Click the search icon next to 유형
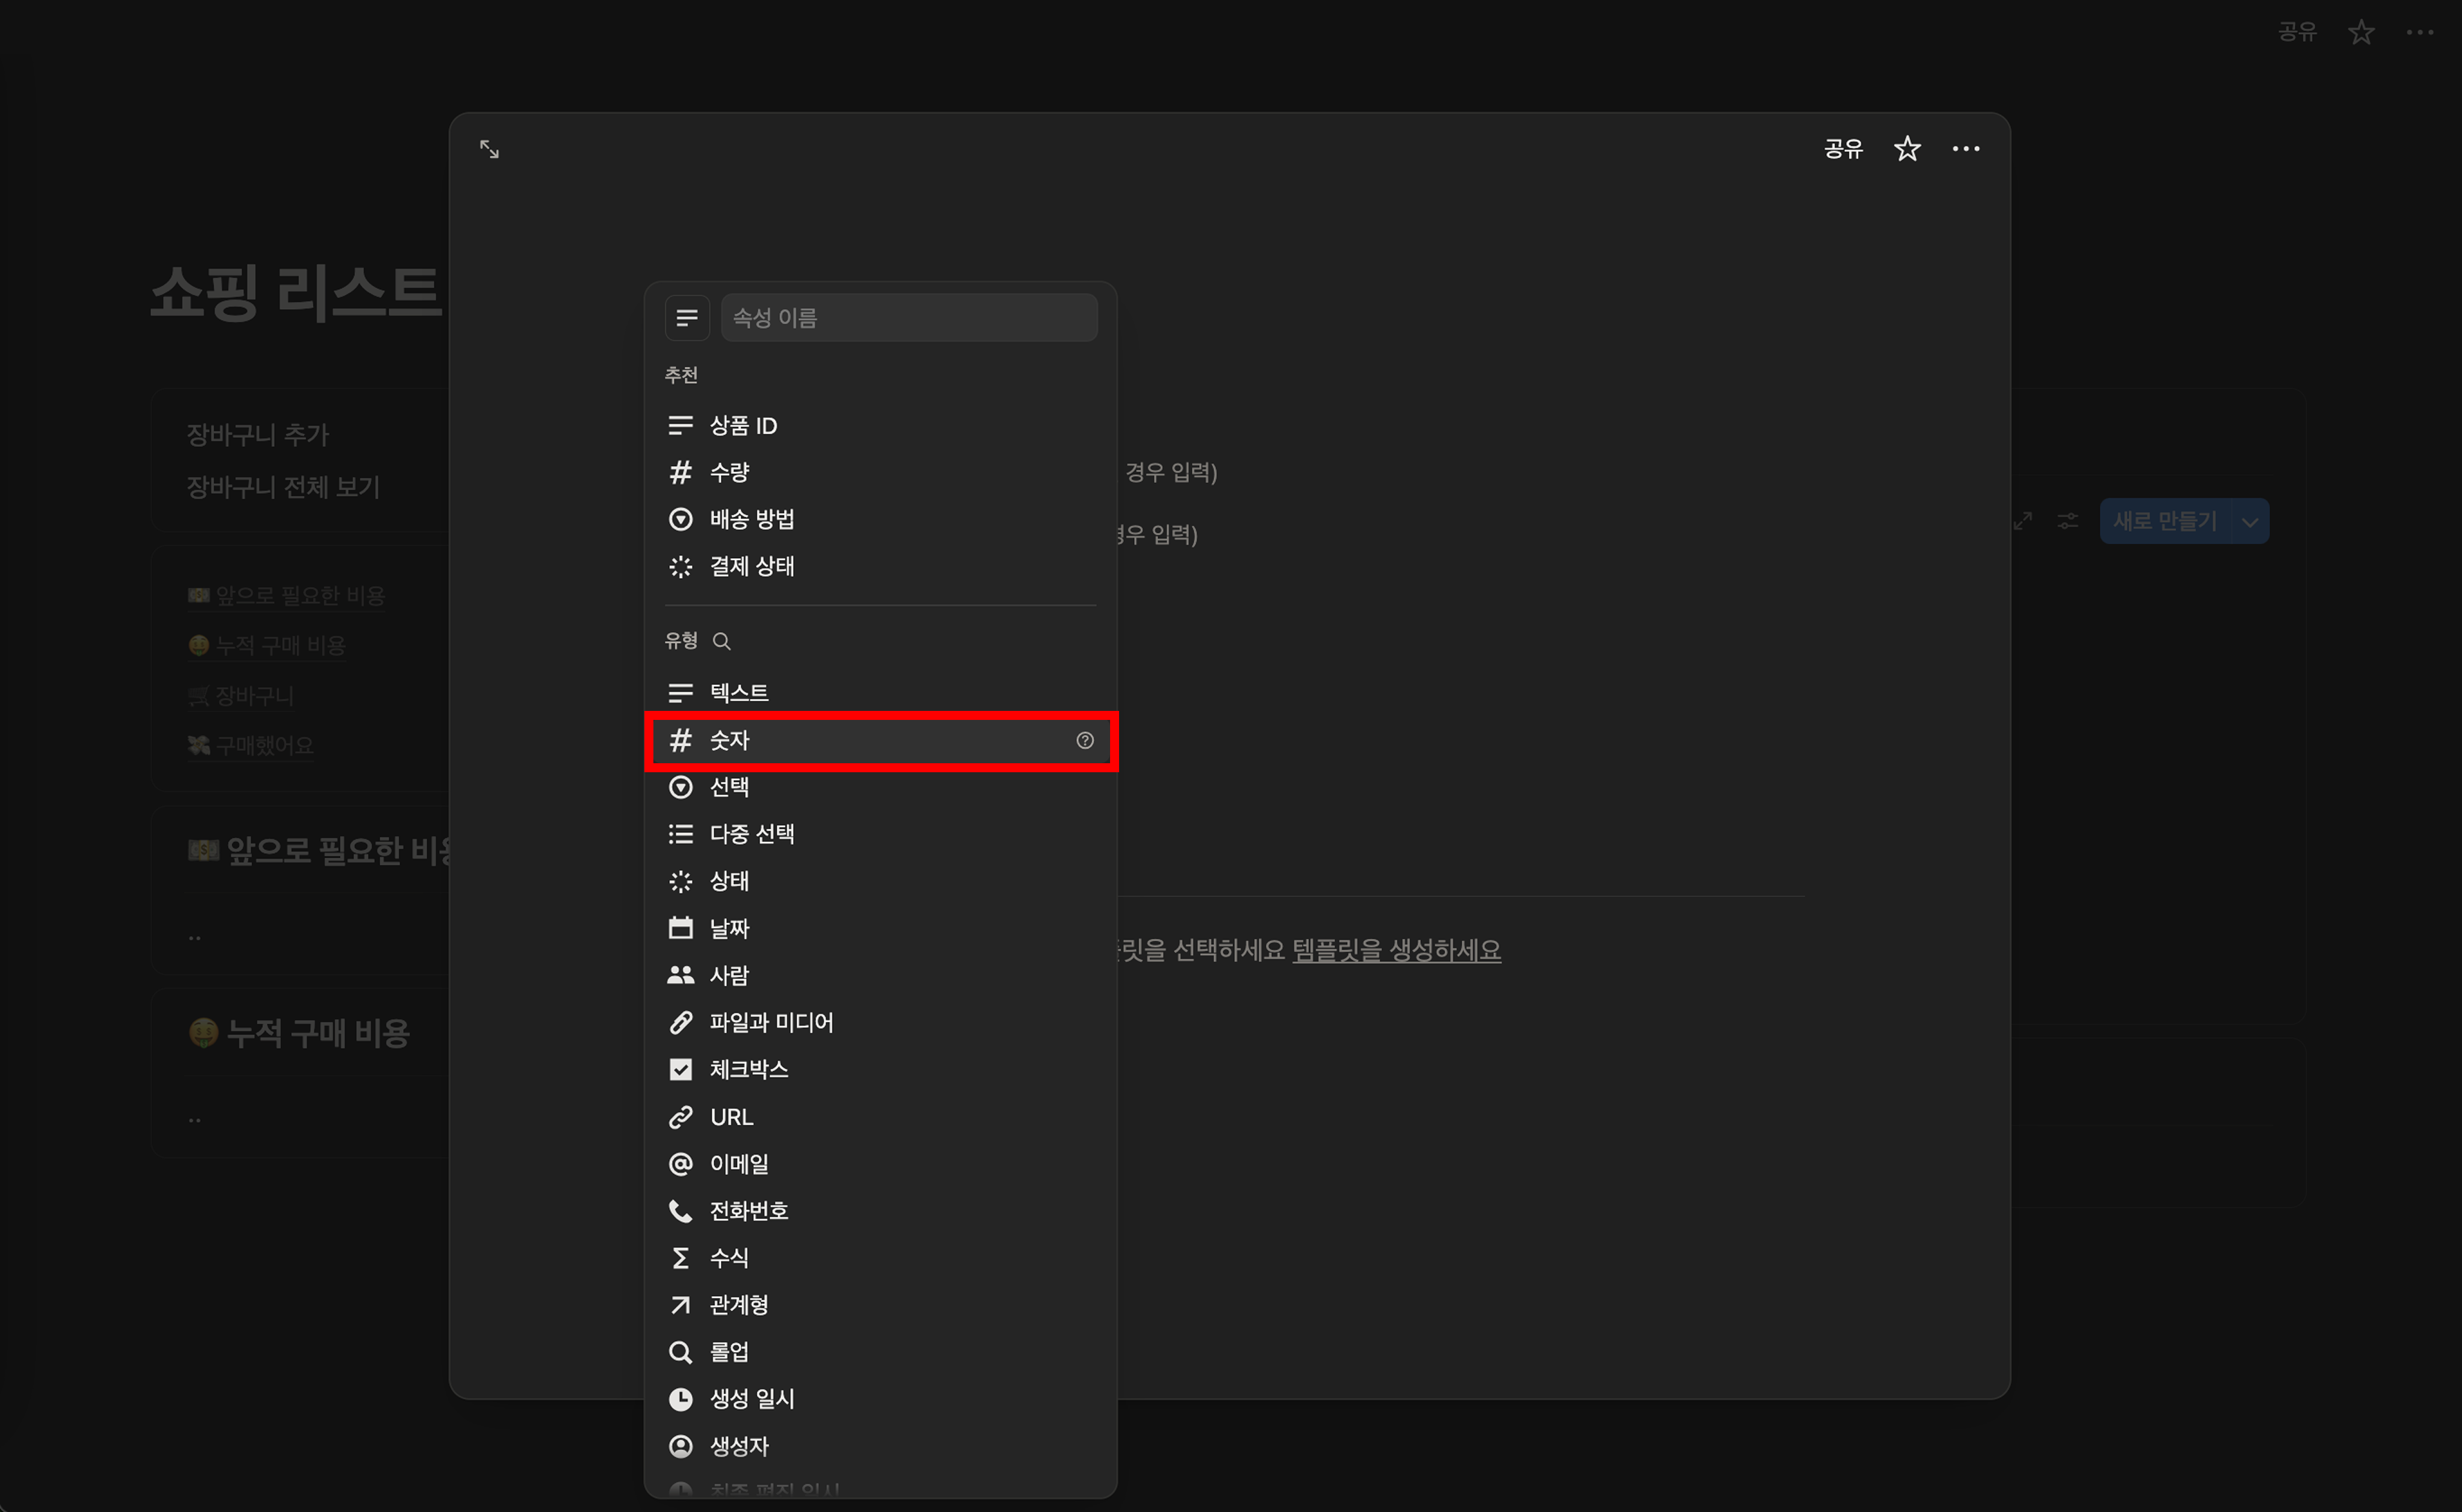Screen dimensions: 2462x1512 click(x=721, y=641)
